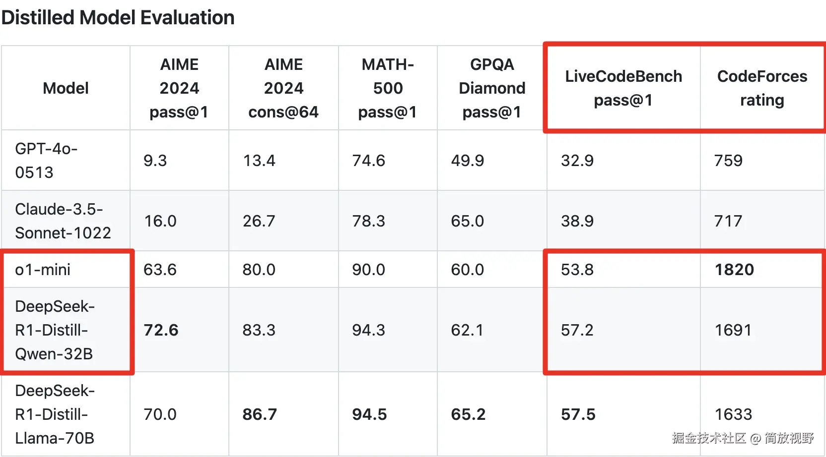Select the "Model" column header
This screenshot has width=826, height=457.
coord(66,88)
